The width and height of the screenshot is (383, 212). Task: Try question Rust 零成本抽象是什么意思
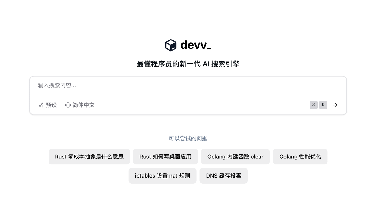(89, 157)
